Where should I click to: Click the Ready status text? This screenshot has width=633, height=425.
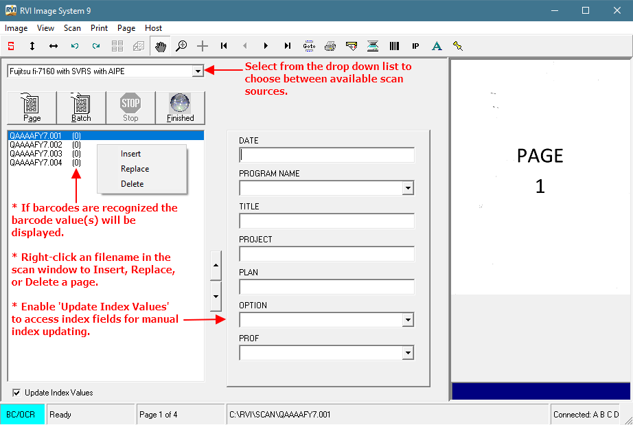tap(60, 415)
